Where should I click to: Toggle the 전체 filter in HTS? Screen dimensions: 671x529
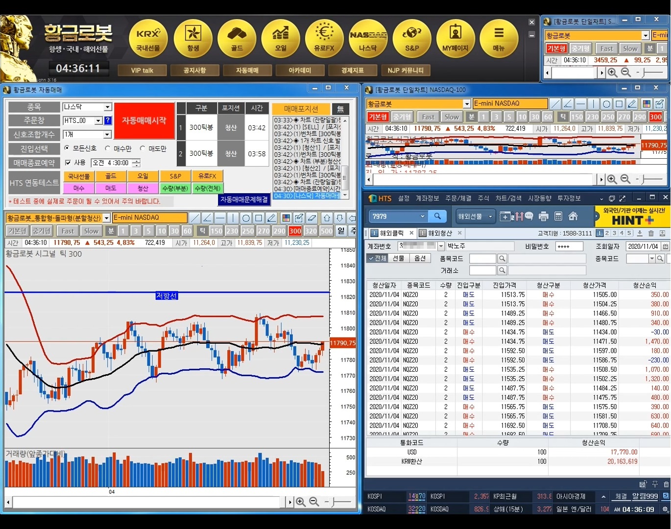(x=378, y=258)
